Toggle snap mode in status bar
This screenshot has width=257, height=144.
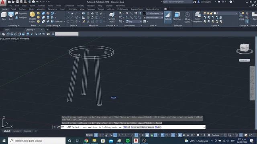click(100, 135)
